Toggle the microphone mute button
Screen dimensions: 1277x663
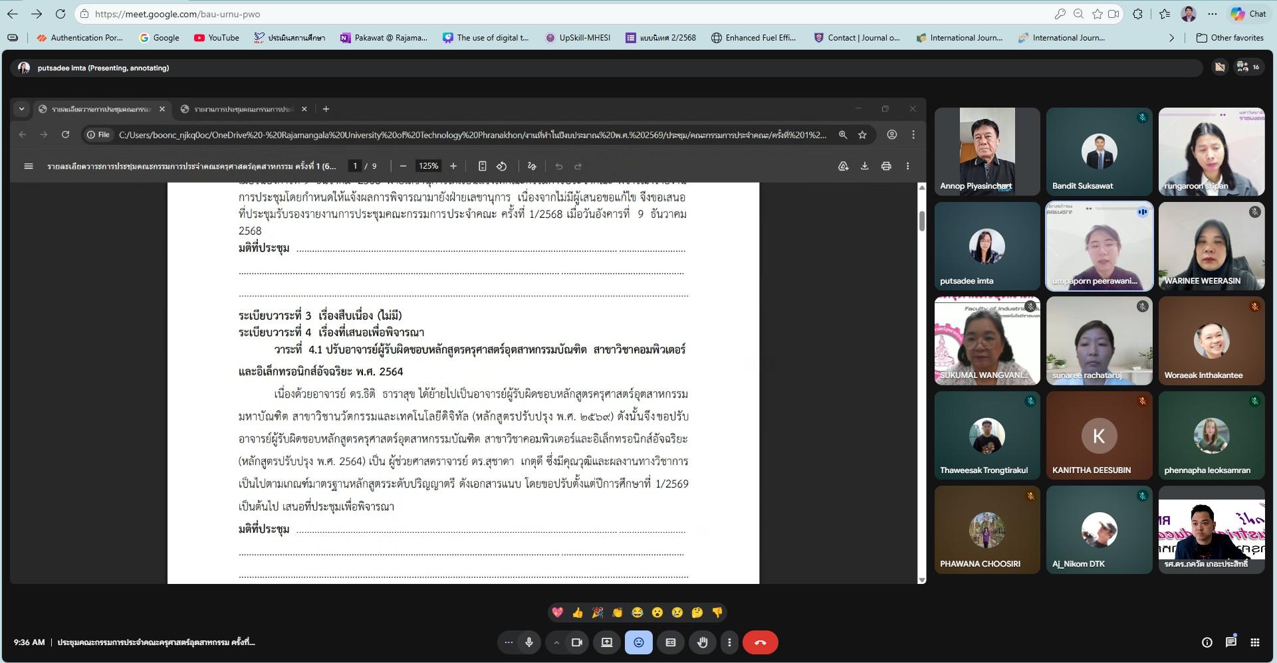pos(529,642)
